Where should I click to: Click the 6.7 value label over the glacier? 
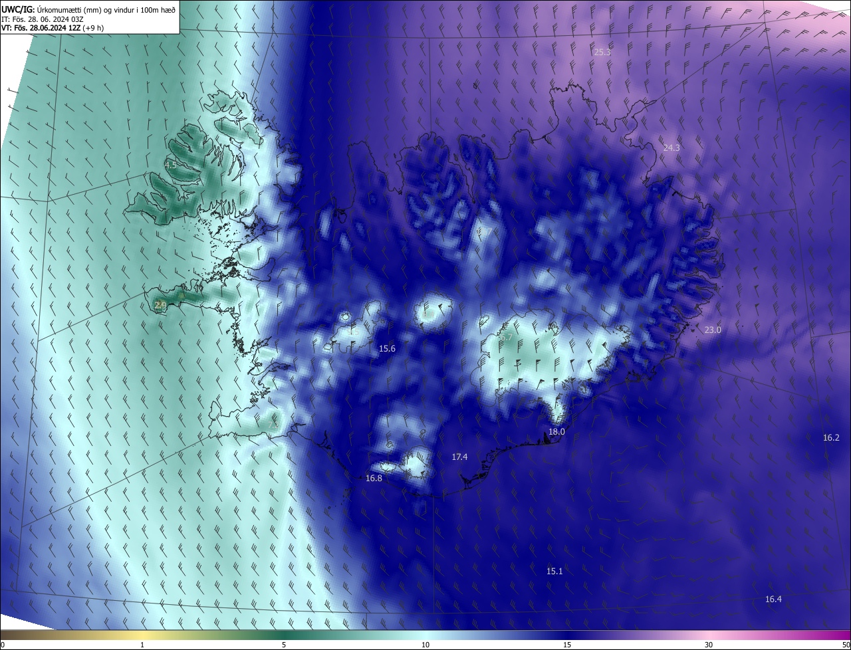[x=506, y=337]
